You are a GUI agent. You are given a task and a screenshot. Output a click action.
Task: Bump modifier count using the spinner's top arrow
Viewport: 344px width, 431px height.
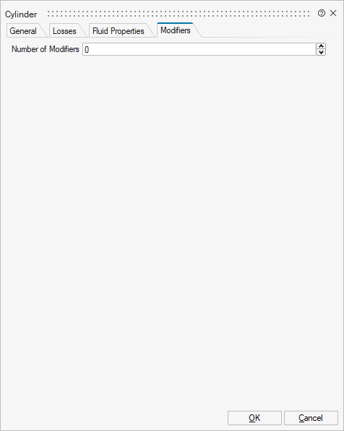click(x=321, y=46)
